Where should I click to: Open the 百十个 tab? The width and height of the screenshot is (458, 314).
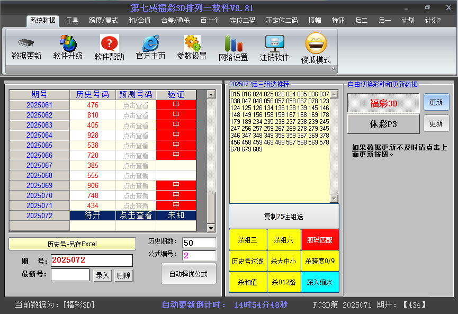[x=210, y=21]
